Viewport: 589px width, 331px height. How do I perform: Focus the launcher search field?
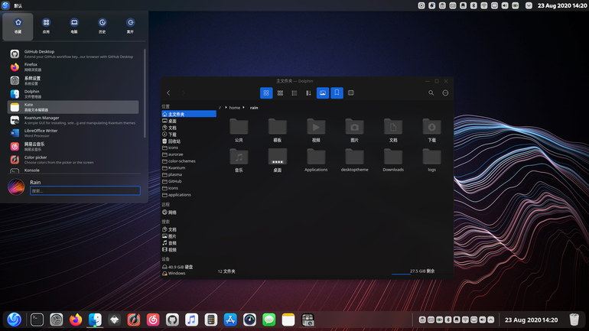pos(85,190)
